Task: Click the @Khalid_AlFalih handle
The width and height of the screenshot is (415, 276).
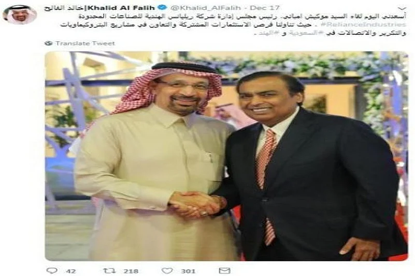Action: (x=206, y=8)
